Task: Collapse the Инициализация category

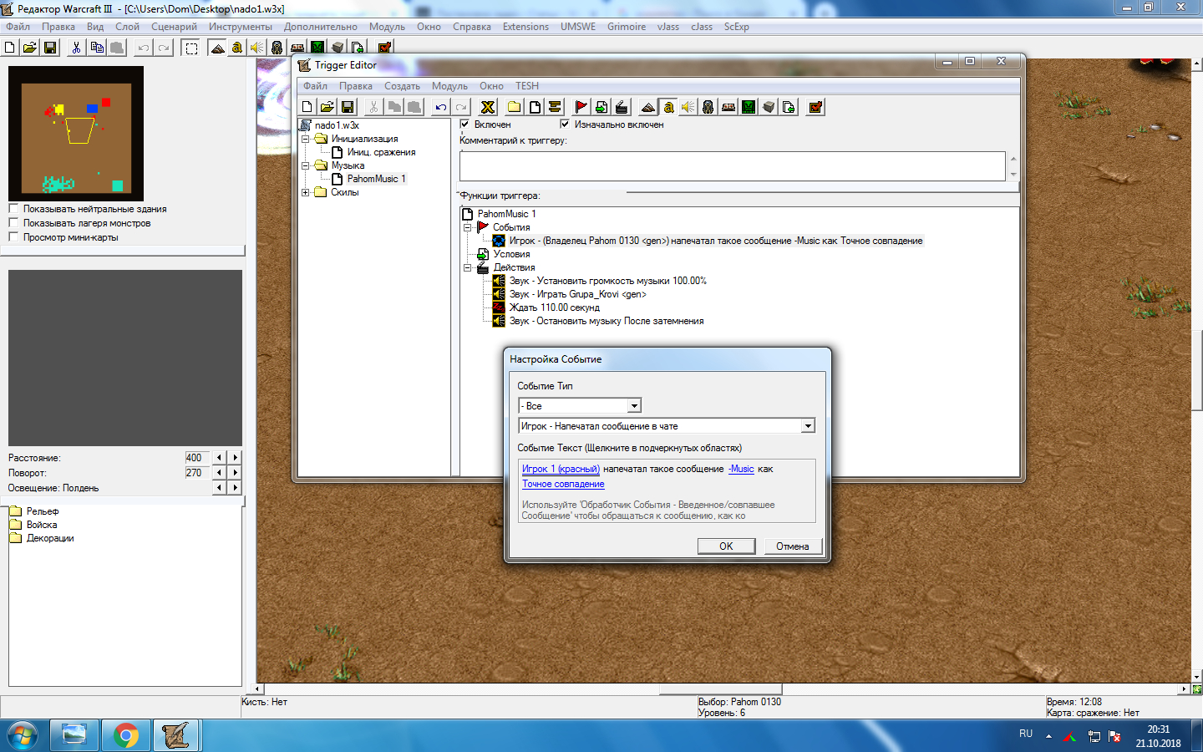Action: coord(306,139)
